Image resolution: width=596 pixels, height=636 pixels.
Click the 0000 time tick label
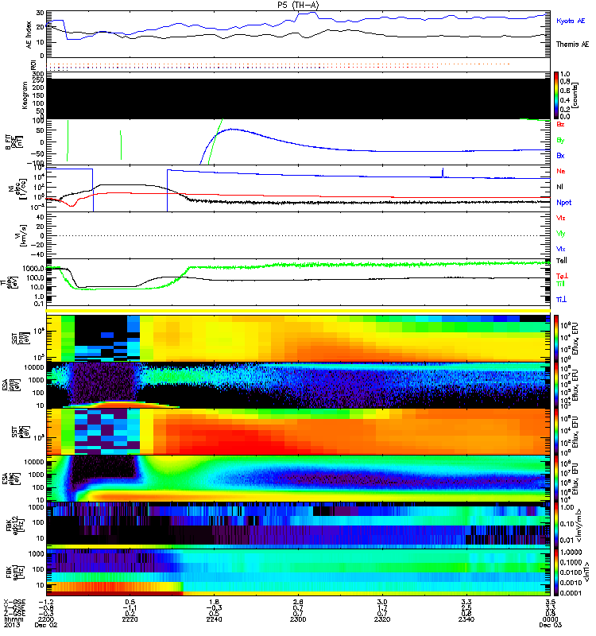pos(550,619)
